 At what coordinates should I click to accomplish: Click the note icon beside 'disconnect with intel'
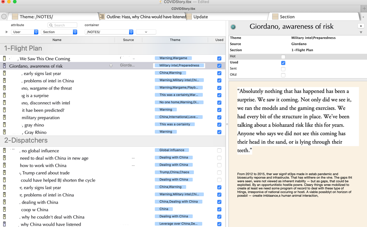click(4, 103)
